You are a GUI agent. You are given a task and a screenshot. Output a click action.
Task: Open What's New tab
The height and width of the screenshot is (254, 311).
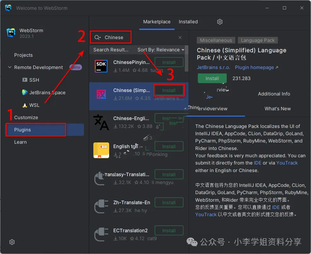278,109
